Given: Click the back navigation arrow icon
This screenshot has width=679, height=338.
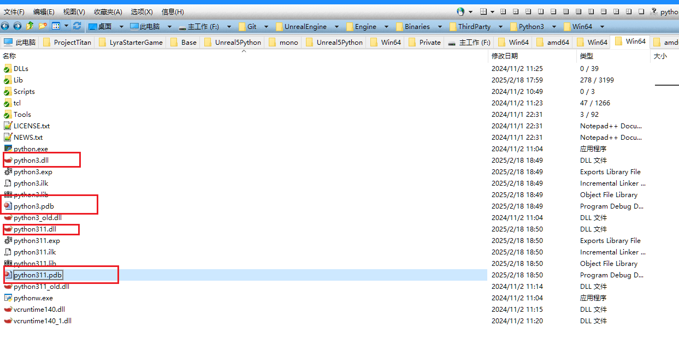Looking at the screenshot, I should [x=5, y=26].
